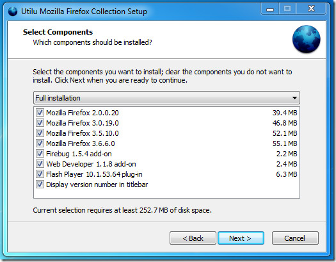This screenshot has height=262, width=336.
Task: Uncheck the Web Developer 1.1.8 add-on
Action: (x=40, y=164)
